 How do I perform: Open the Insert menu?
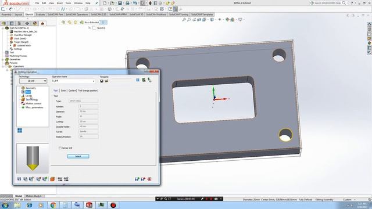[60, 3]
